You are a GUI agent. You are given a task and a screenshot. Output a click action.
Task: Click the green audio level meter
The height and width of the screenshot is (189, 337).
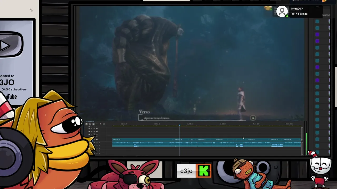pyautogui.click(x=306, y=144)
